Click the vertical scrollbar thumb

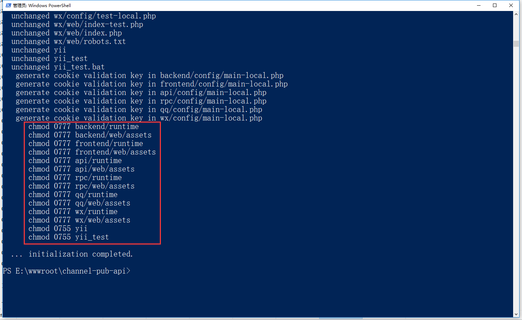click(516, 44)
